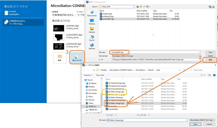Open the change view dropdown arrow
The height and width of the screenshot is (128, 218).
[205, 75]
